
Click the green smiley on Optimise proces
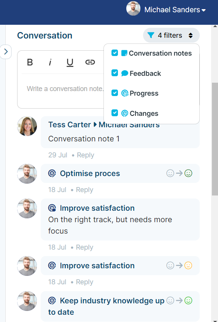click(188, 173)
